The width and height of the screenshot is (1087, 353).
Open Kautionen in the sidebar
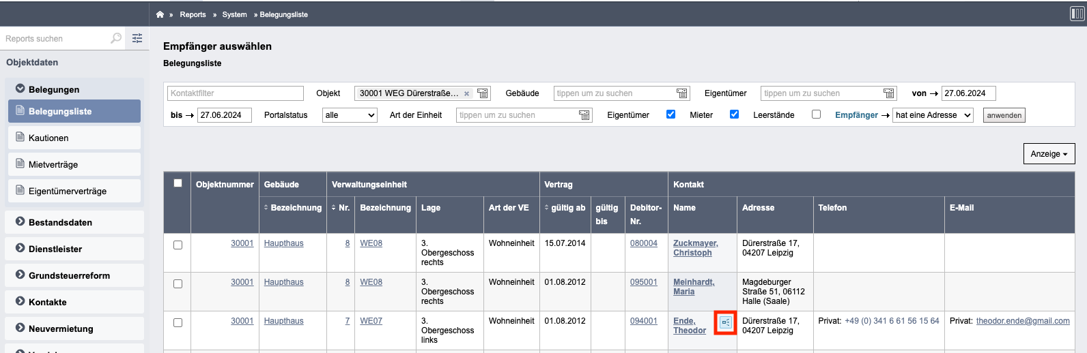[74, 138]
